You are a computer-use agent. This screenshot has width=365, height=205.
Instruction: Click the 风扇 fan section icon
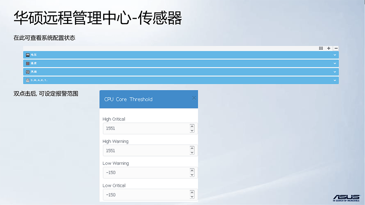coord(28,72)
